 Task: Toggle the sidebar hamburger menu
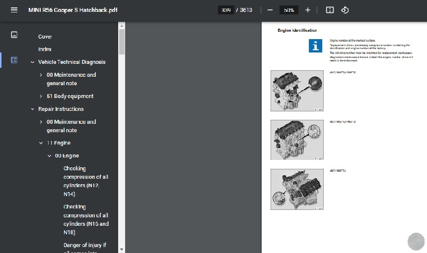(x=14, y=10)
